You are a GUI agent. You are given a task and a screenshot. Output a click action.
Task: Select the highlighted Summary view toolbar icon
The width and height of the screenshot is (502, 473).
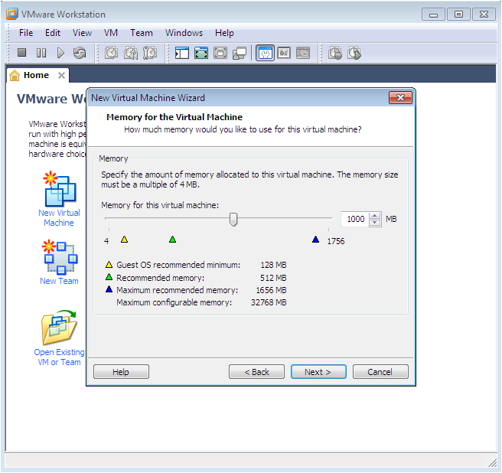click(265, 53)
